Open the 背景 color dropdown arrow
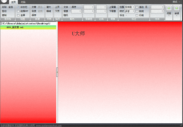This screenshot has height=127, width=183. 70,11
